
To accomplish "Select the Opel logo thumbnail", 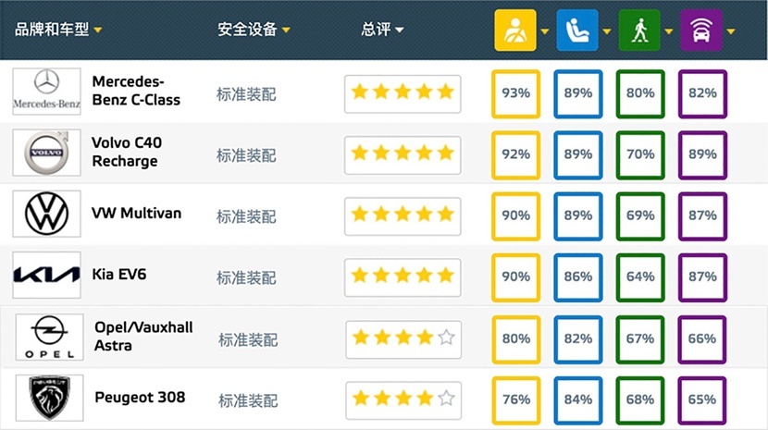I will 49,338.
